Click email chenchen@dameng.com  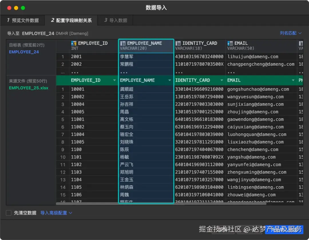[x=253, y=149]
